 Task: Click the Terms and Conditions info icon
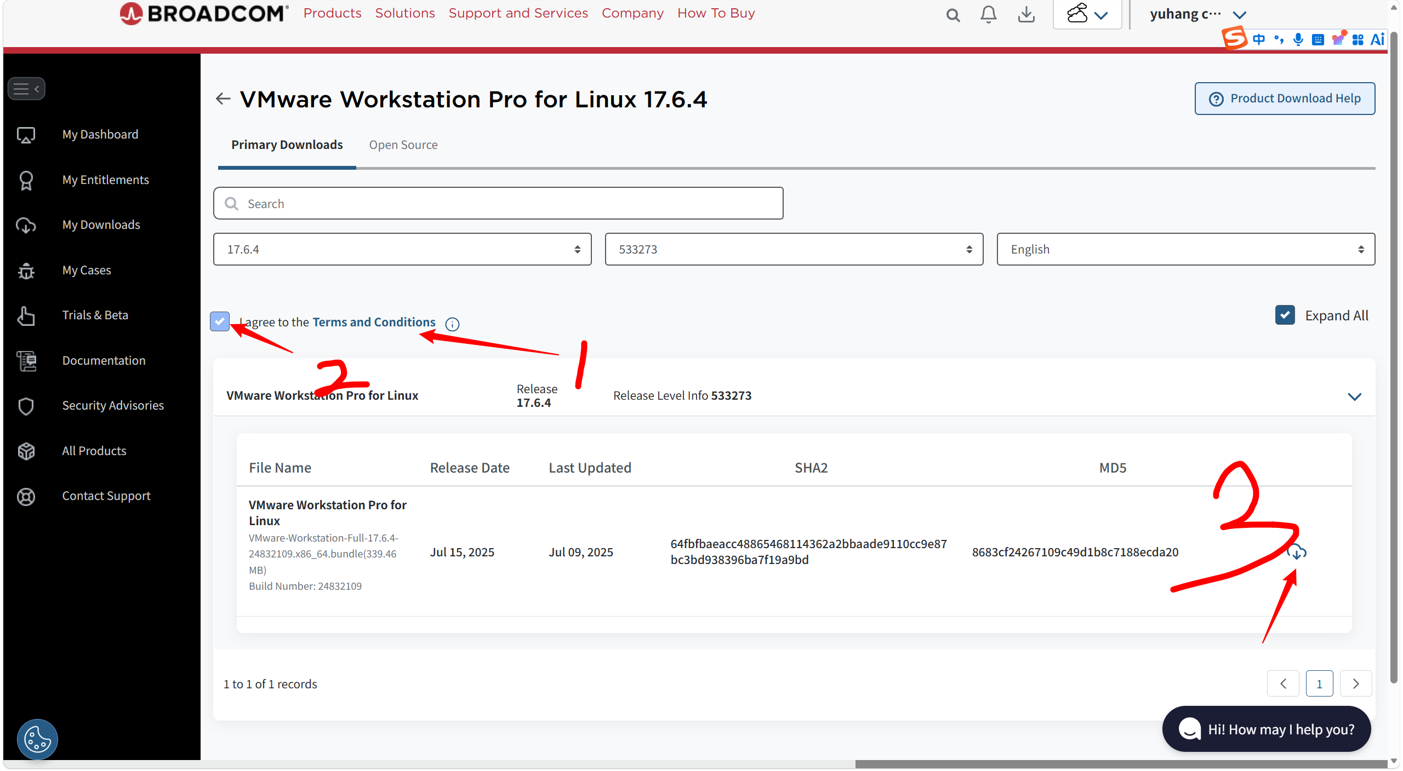452,324
